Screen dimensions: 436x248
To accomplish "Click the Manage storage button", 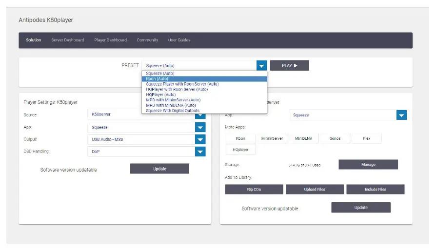I will point(368,164).
